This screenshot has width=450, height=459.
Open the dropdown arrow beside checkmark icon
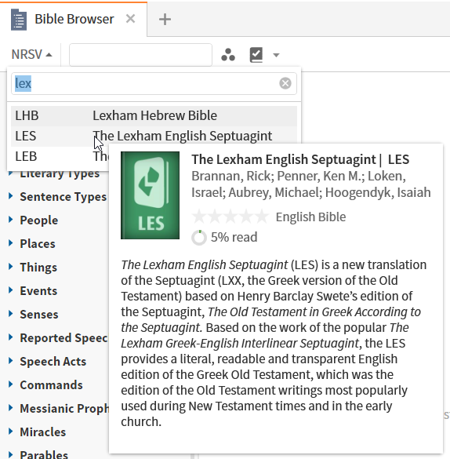276,55
